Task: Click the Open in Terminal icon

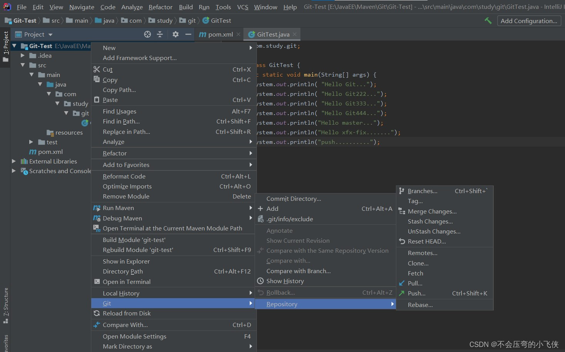Action: click(x=97, y=282)
